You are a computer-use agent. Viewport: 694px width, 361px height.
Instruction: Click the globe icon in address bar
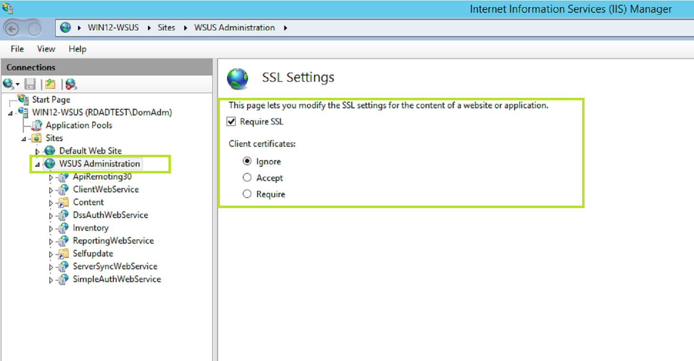66,28
